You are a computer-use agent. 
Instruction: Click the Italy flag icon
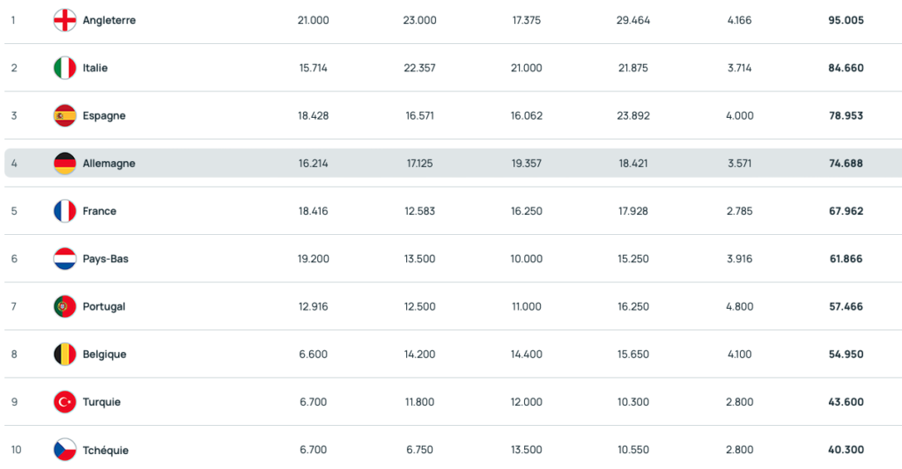(65, 68)
